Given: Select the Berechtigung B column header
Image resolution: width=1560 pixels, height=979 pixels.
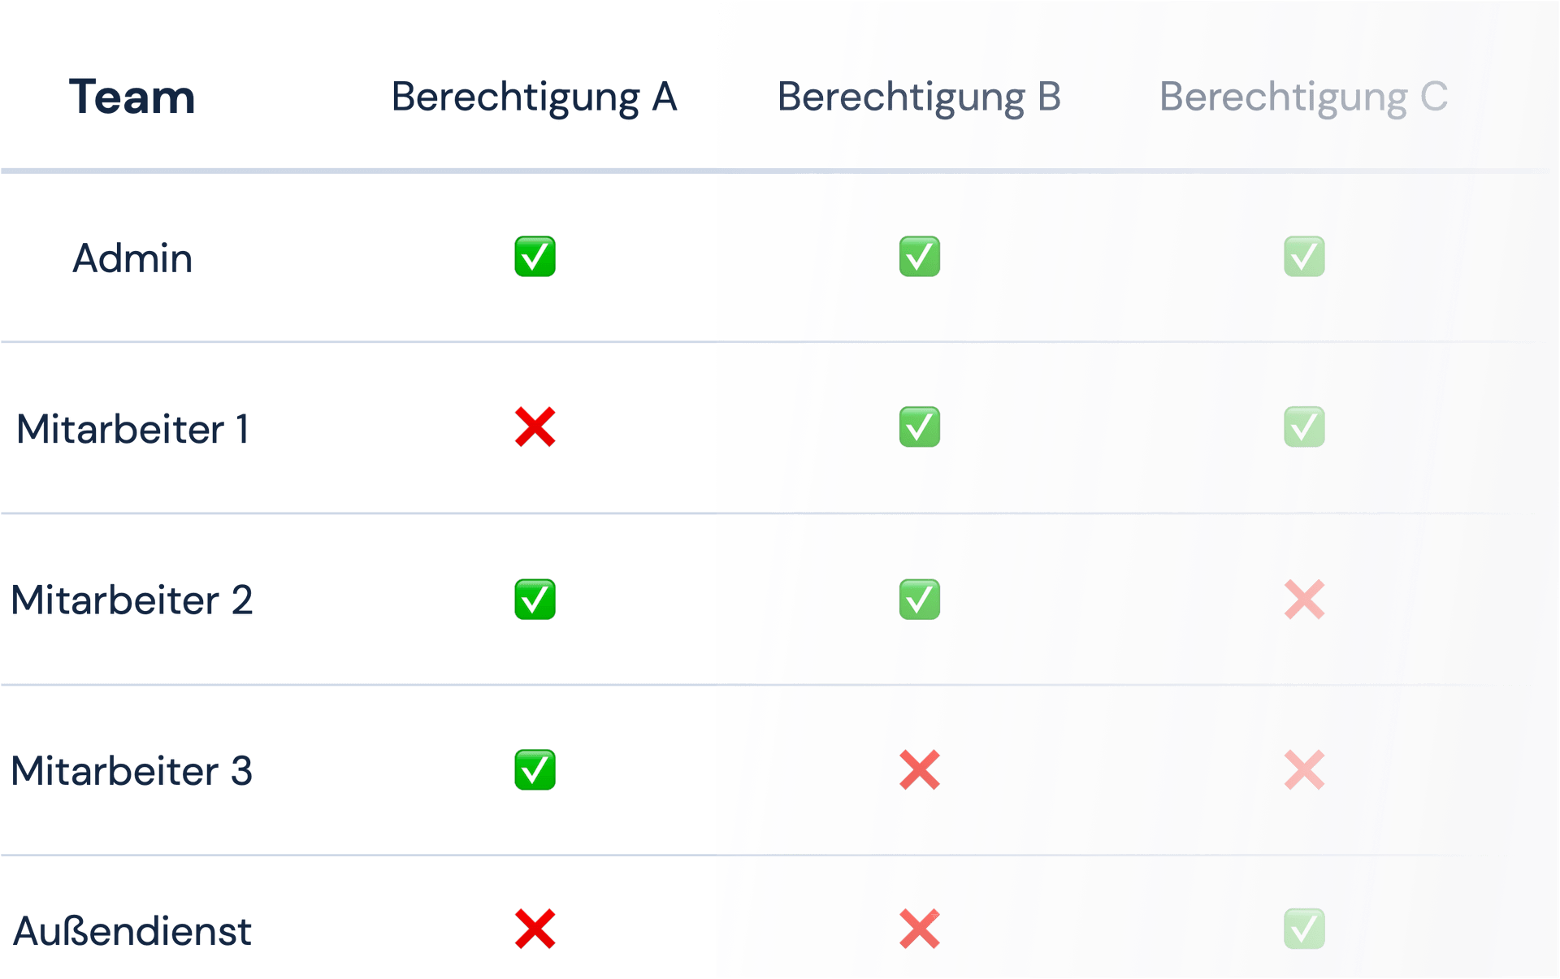Looking at the screenshot, I should coord(919,98).
